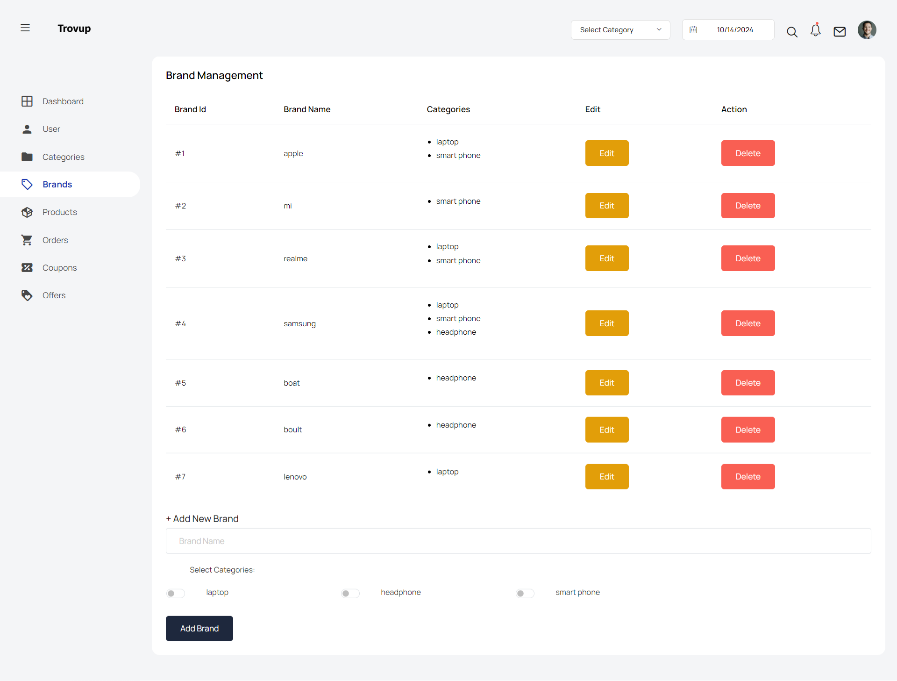Expand the Select Category dropdown
Viewport: 897px width, 681px height.
tap(620, 30)
